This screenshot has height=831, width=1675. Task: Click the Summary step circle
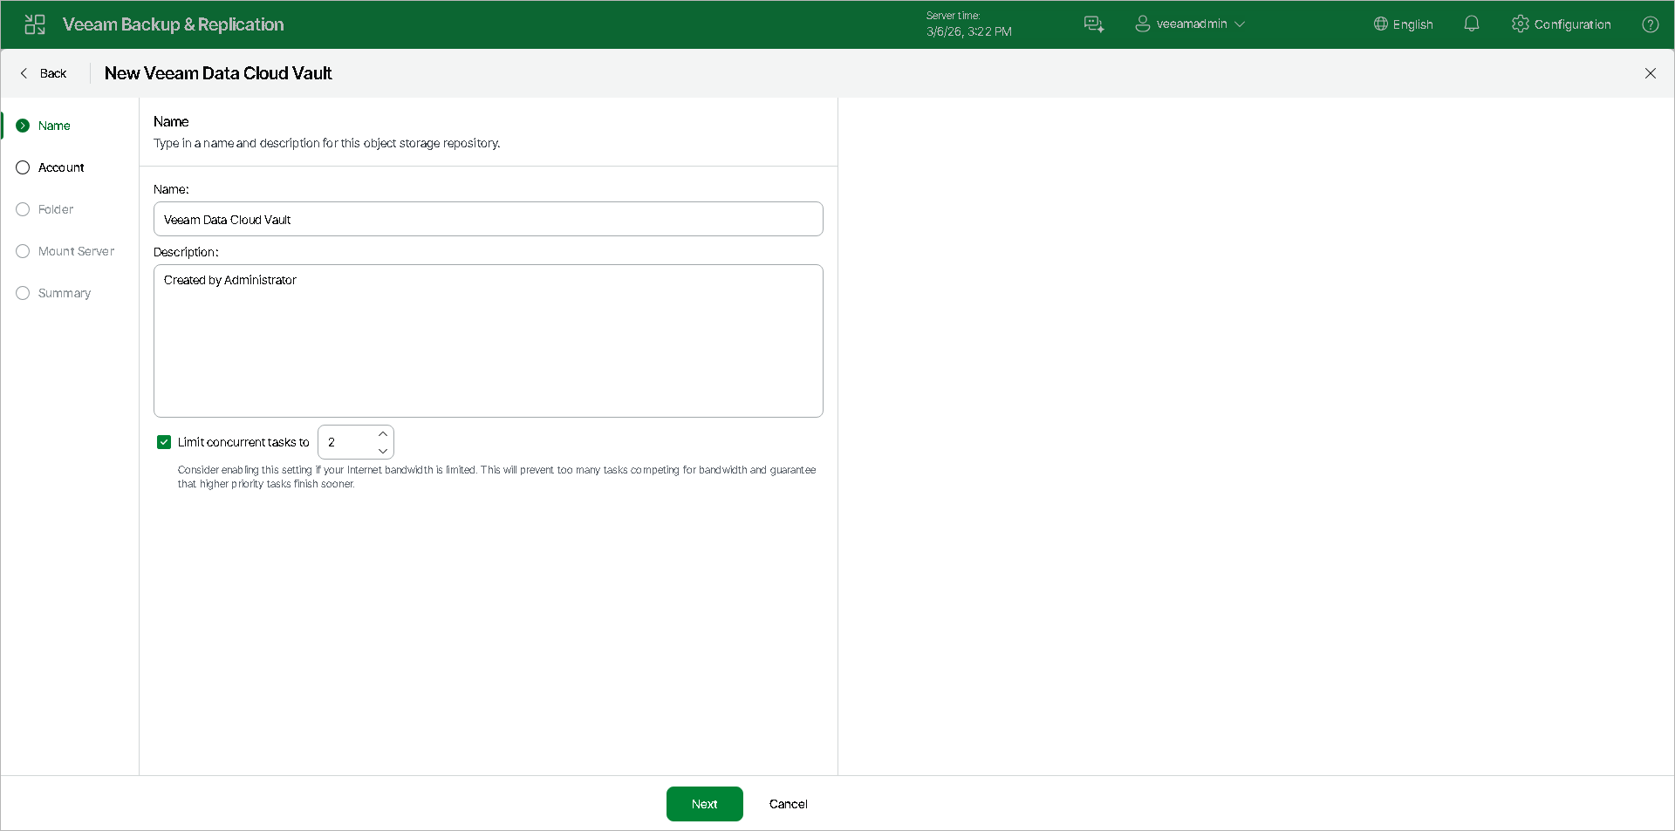point(23,293)
